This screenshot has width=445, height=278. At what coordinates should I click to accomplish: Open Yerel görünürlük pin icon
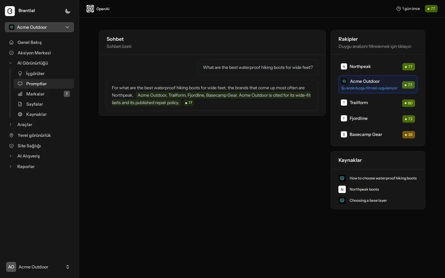click(11, 135)
